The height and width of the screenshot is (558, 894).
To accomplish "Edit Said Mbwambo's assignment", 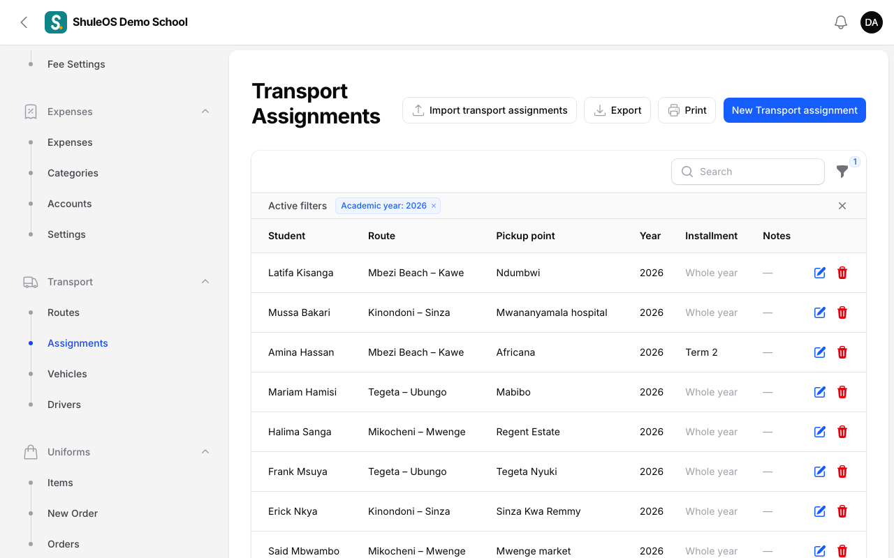I will tap(820, 551).
